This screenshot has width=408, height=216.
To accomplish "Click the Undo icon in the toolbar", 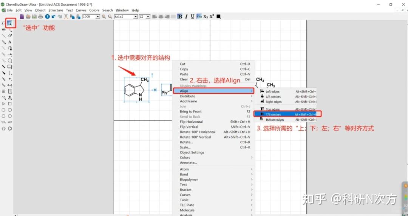I will click(x=54, y=17).
